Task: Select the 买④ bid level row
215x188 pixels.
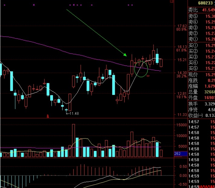Action: tap(201, 63)
